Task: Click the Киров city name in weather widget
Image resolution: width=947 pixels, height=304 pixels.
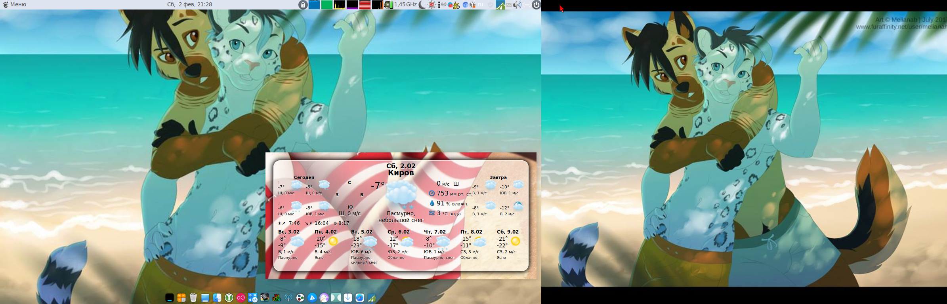Action: click(x=401, y=173)
